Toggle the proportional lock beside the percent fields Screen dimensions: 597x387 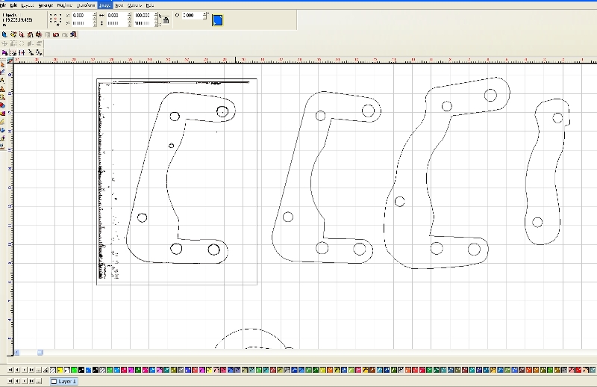point(166,20)
